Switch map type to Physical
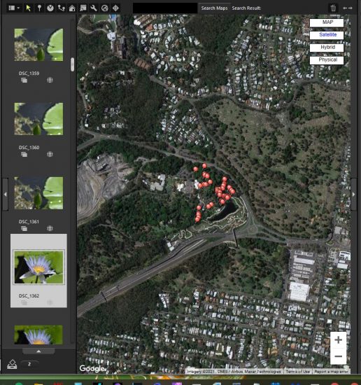 coord(327,60)
